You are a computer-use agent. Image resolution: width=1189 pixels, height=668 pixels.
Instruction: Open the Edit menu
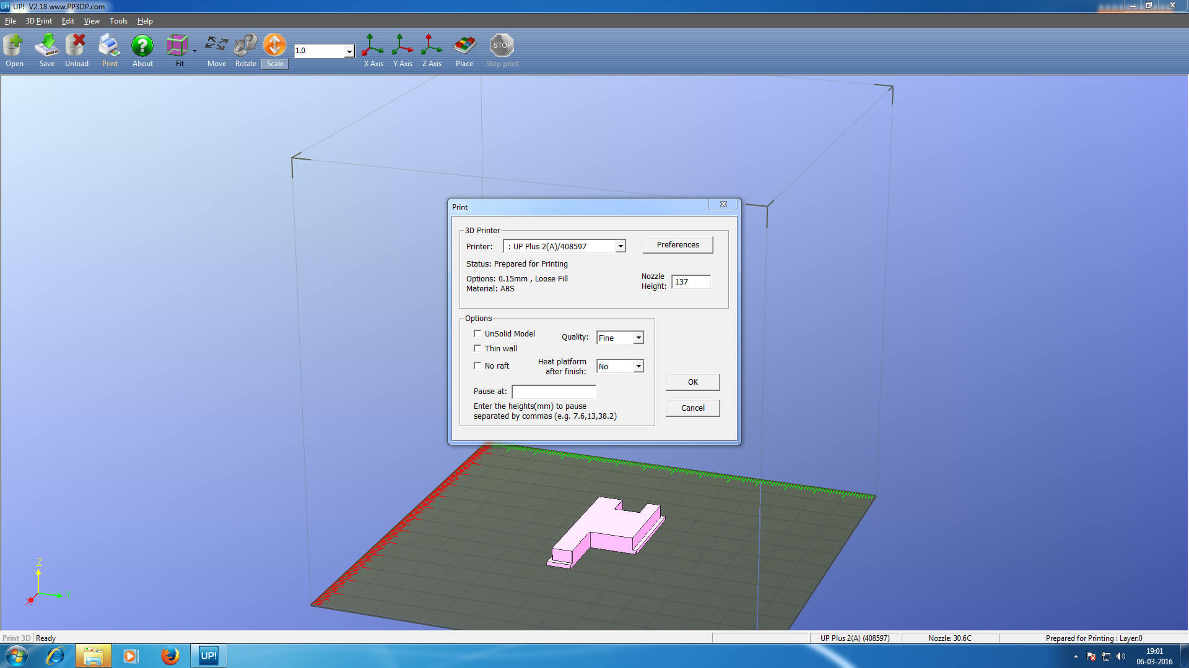[x=68, y=21]
